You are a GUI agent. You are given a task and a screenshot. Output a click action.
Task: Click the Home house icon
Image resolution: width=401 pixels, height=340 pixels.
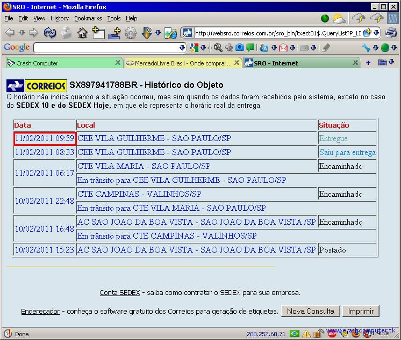[x=82, y=33]
